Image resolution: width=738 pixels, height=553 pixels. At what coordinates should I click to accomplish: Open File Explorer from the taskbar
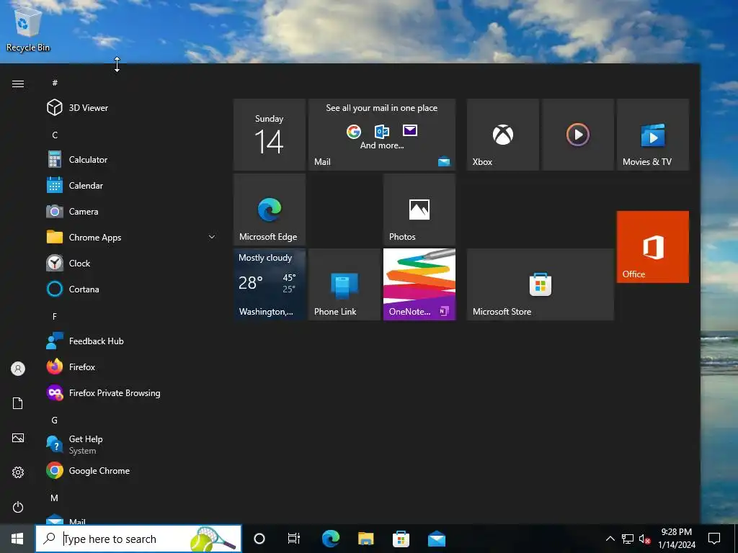(x=365, y=539)
